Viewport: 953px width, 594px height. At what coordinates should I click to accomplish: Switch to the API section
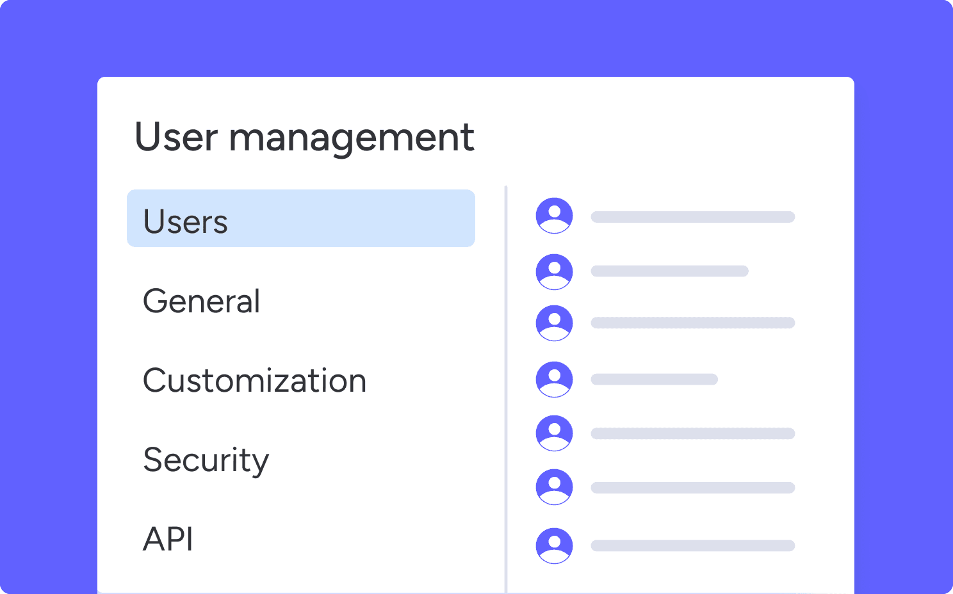(168, 539)
